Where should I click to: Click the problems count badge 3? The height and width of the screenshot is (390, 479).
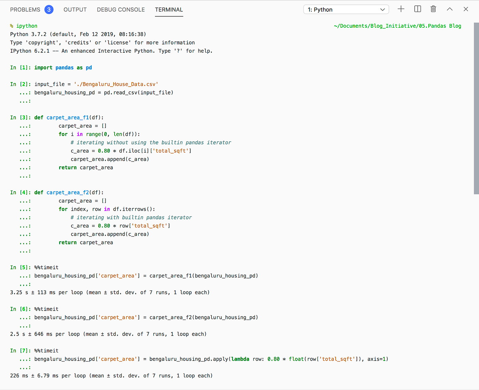click(49, 10)
